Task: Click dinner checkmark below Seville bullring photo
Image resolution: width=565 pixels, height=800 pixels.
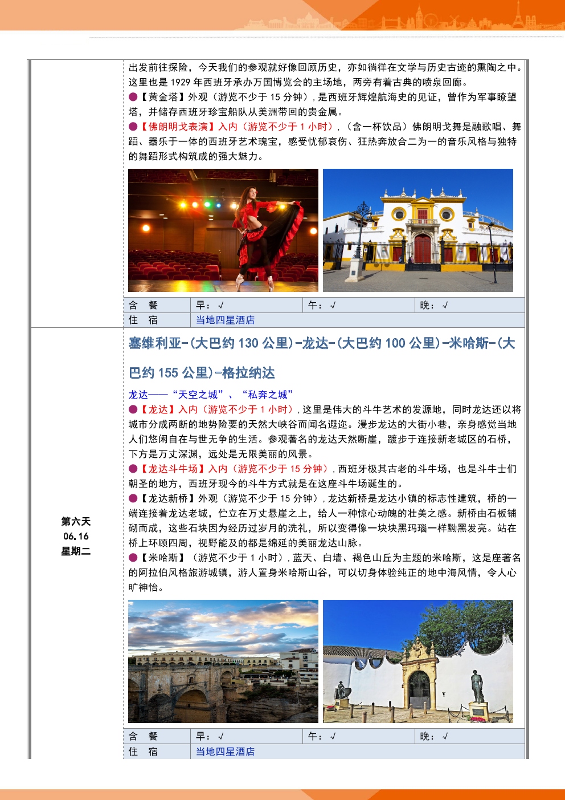Action: click(445, 305)
